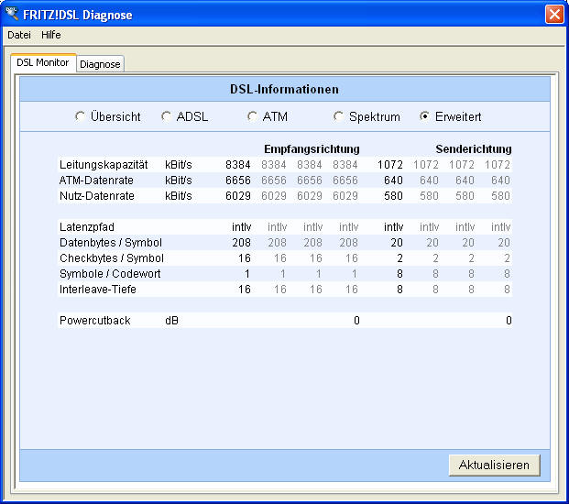Click the Checkbytes / Symbol row label
The height and width of the screenshot is (504, 569).
coord(112,258)
